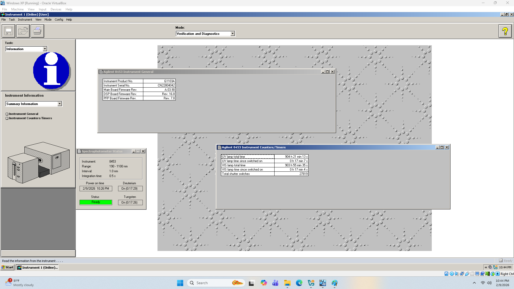The image size is (514, 289).
Task: Click the Tungsten lamp On button
Action: [130, 202]
